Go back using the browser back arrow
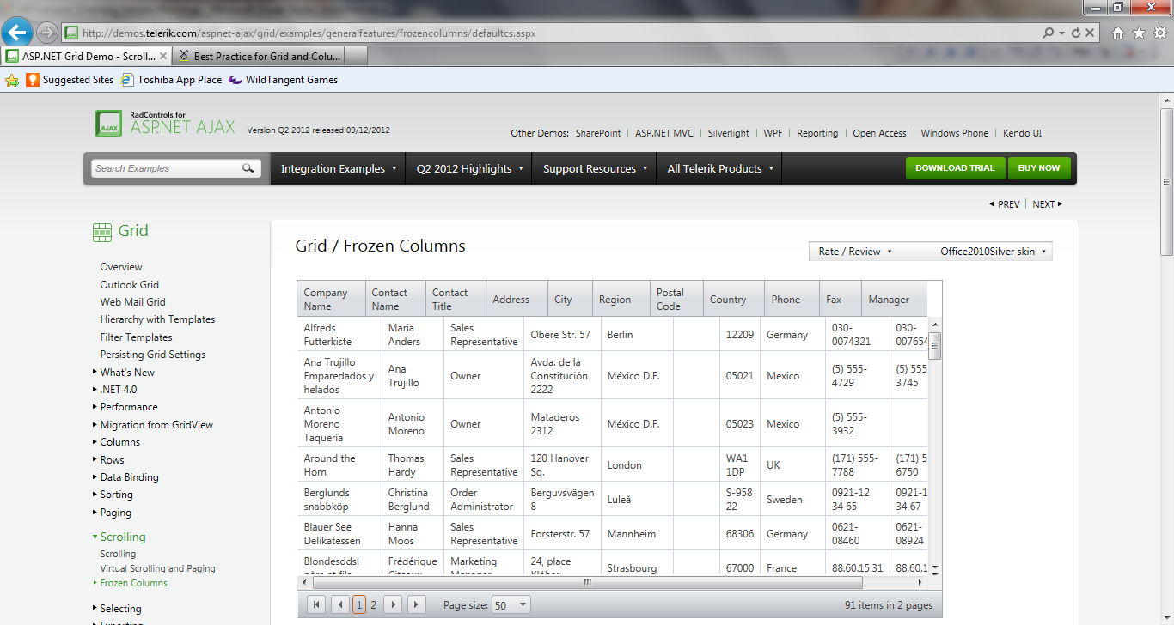The width and height of the screenshot is (1174, 625). click(17, 33)
